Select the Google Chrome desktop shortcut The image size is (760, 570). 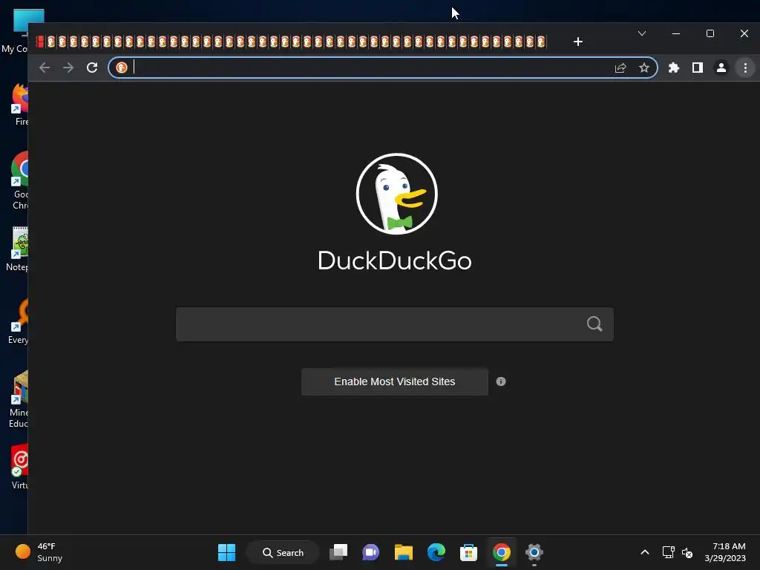(x=19, y=180)
